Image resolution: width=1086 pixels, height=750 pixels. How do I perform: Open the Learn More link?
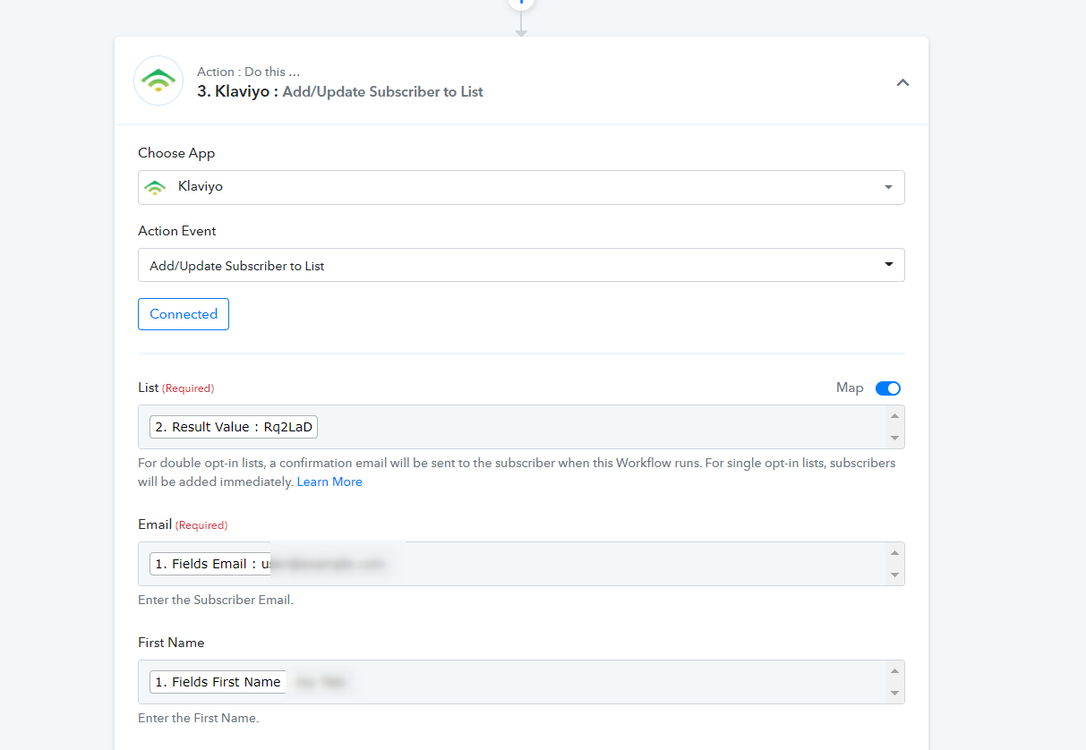329,482
